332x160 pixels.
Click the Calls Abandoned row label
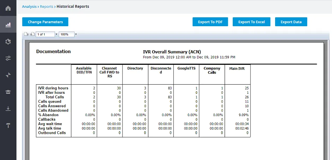point(53,110)
